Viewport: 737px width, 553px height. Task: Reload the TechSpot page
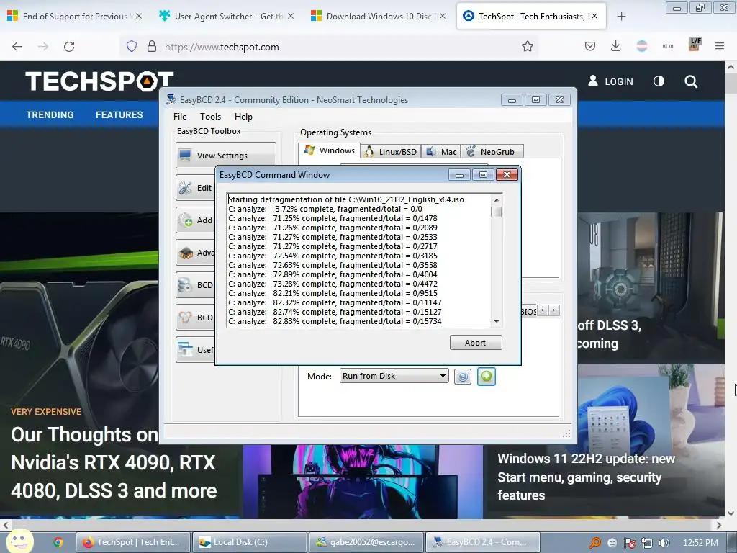coord(69,47)
